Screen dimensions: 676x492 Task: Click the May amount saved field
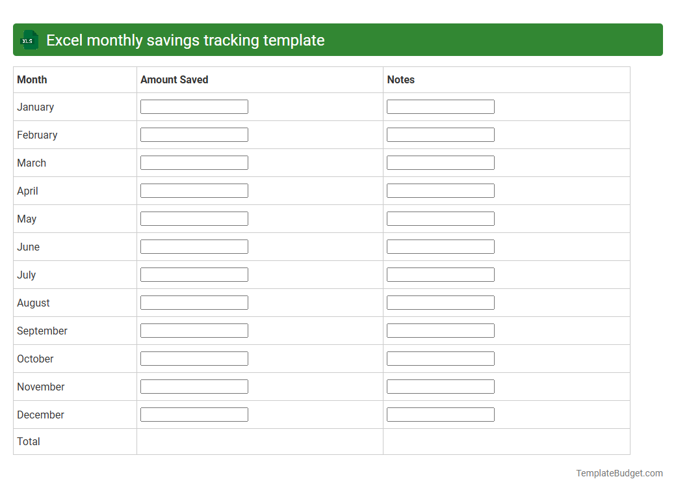[x=194, y=218]
